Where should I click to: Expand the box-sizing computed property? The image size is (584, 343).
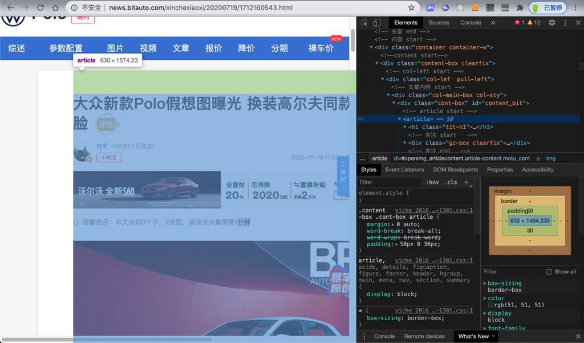click(x=485, y=284)
